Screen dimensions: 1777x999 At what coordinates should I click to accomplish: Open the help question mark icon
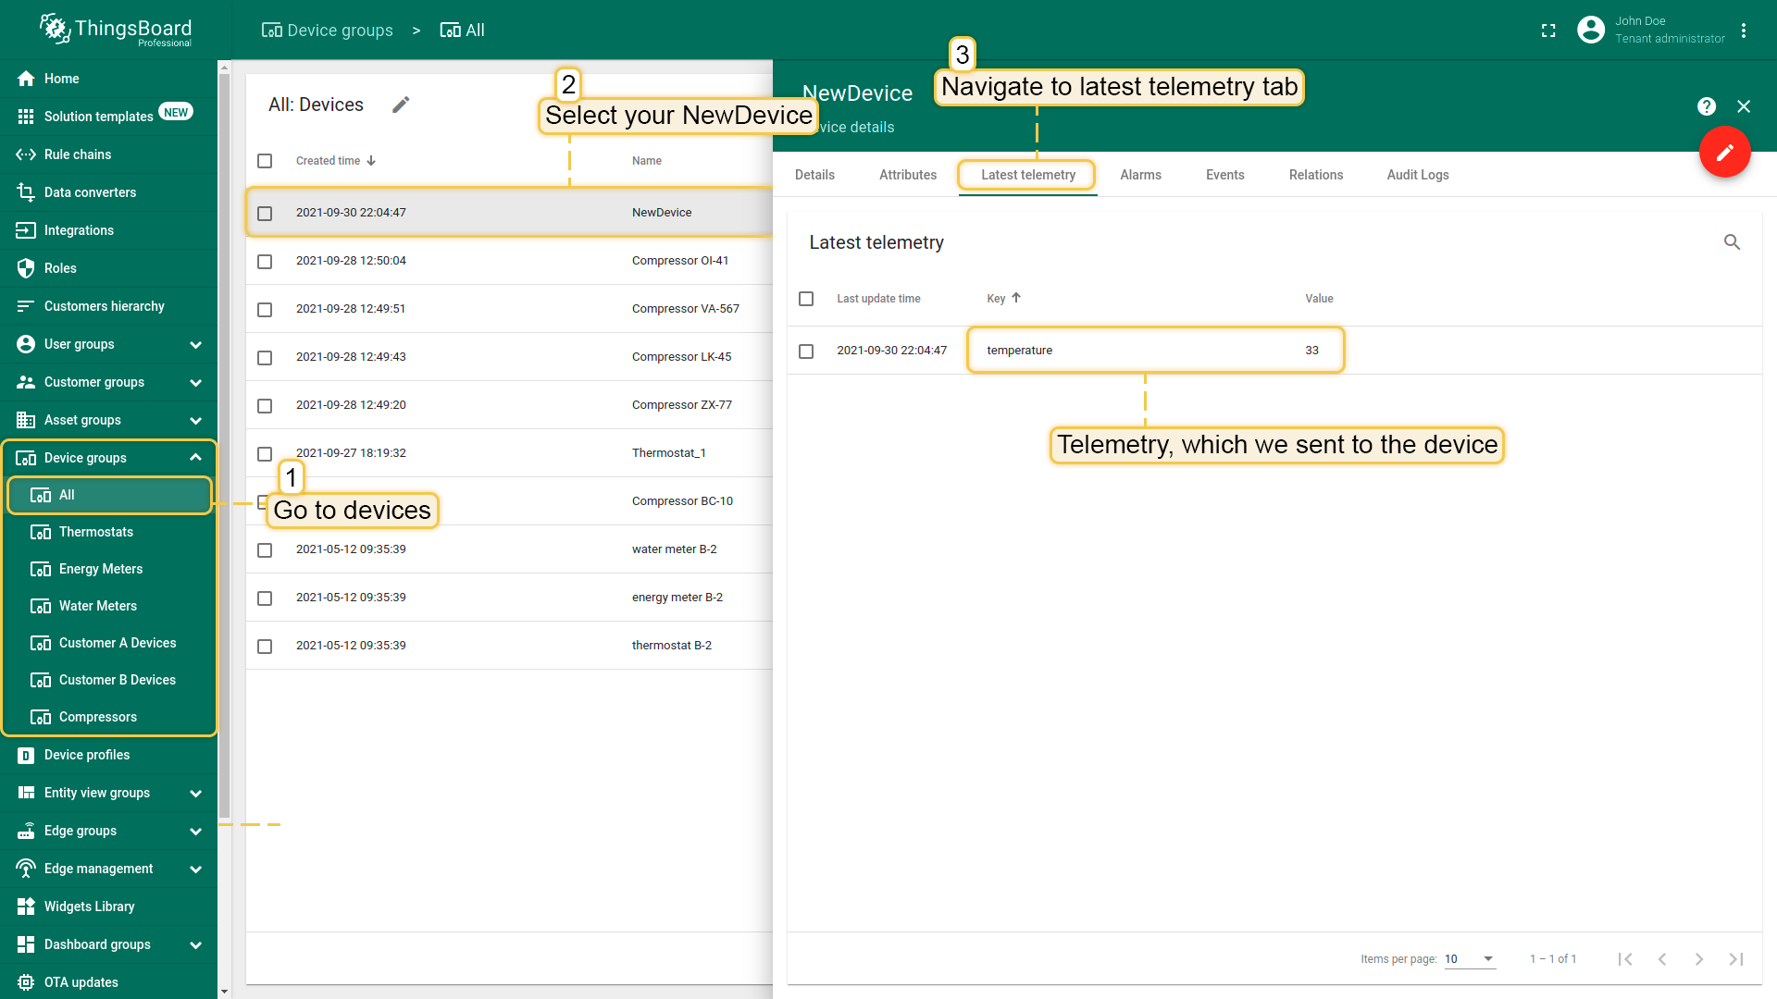click(x=1707, y=106)
